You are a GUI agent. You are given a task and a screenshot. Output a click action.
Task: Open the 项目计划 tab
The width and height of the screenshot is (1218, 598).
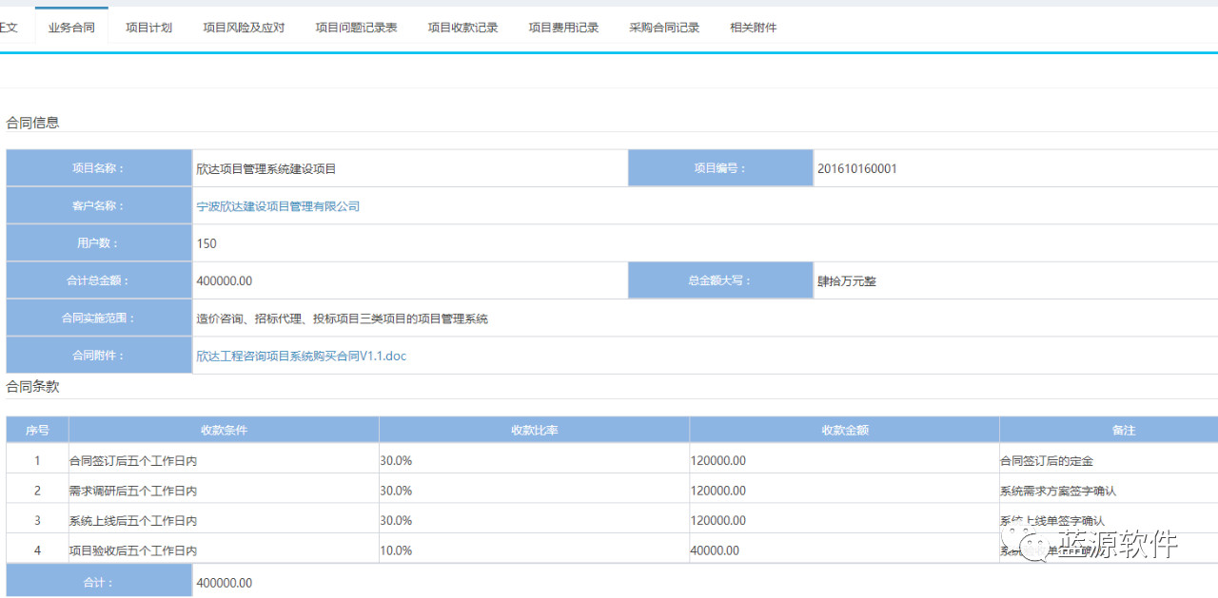[x=148, y=28]
